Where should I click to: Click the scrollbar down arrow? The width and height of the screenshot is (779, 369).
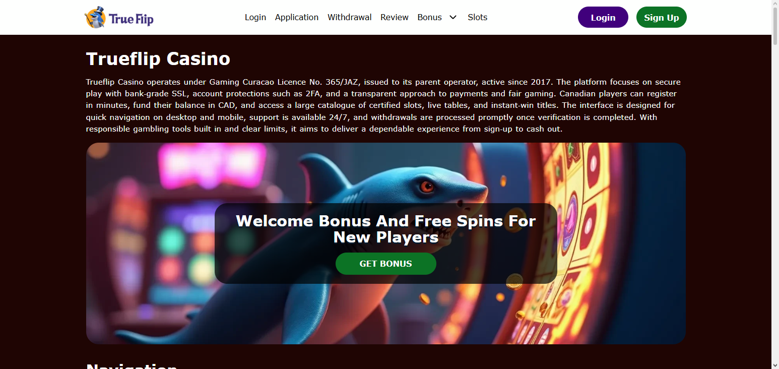click(x=775, y=365)
